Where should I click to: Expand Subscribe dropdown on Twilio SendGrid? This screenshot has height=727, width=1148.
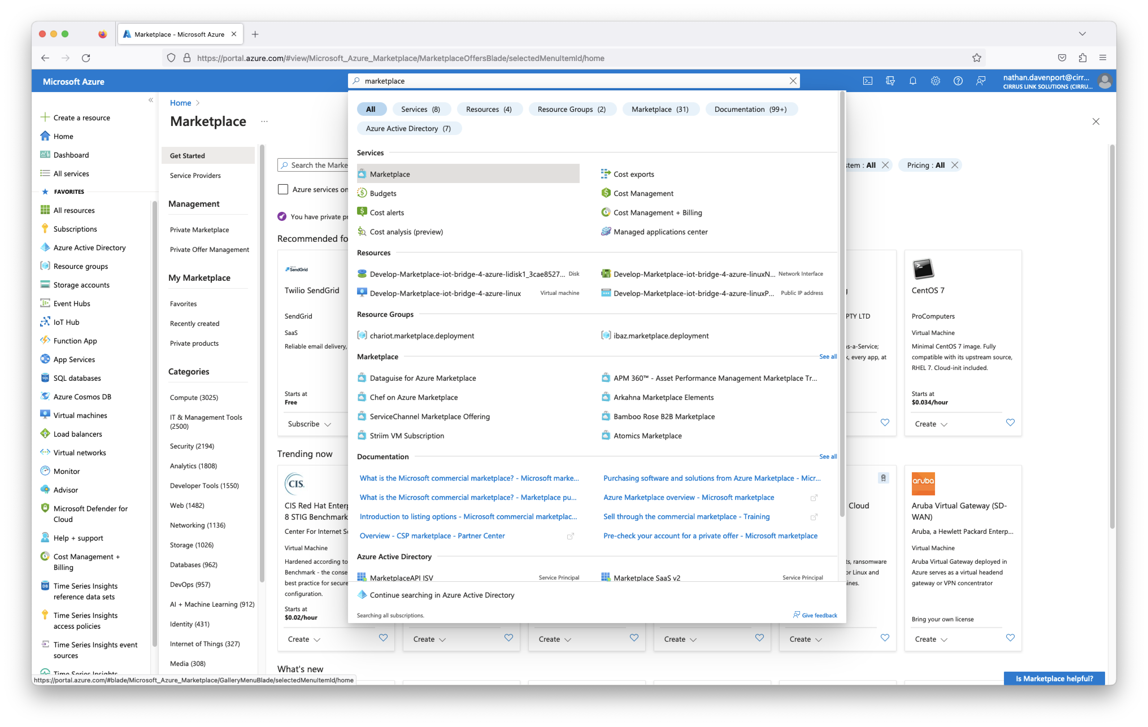pos(309,424)
